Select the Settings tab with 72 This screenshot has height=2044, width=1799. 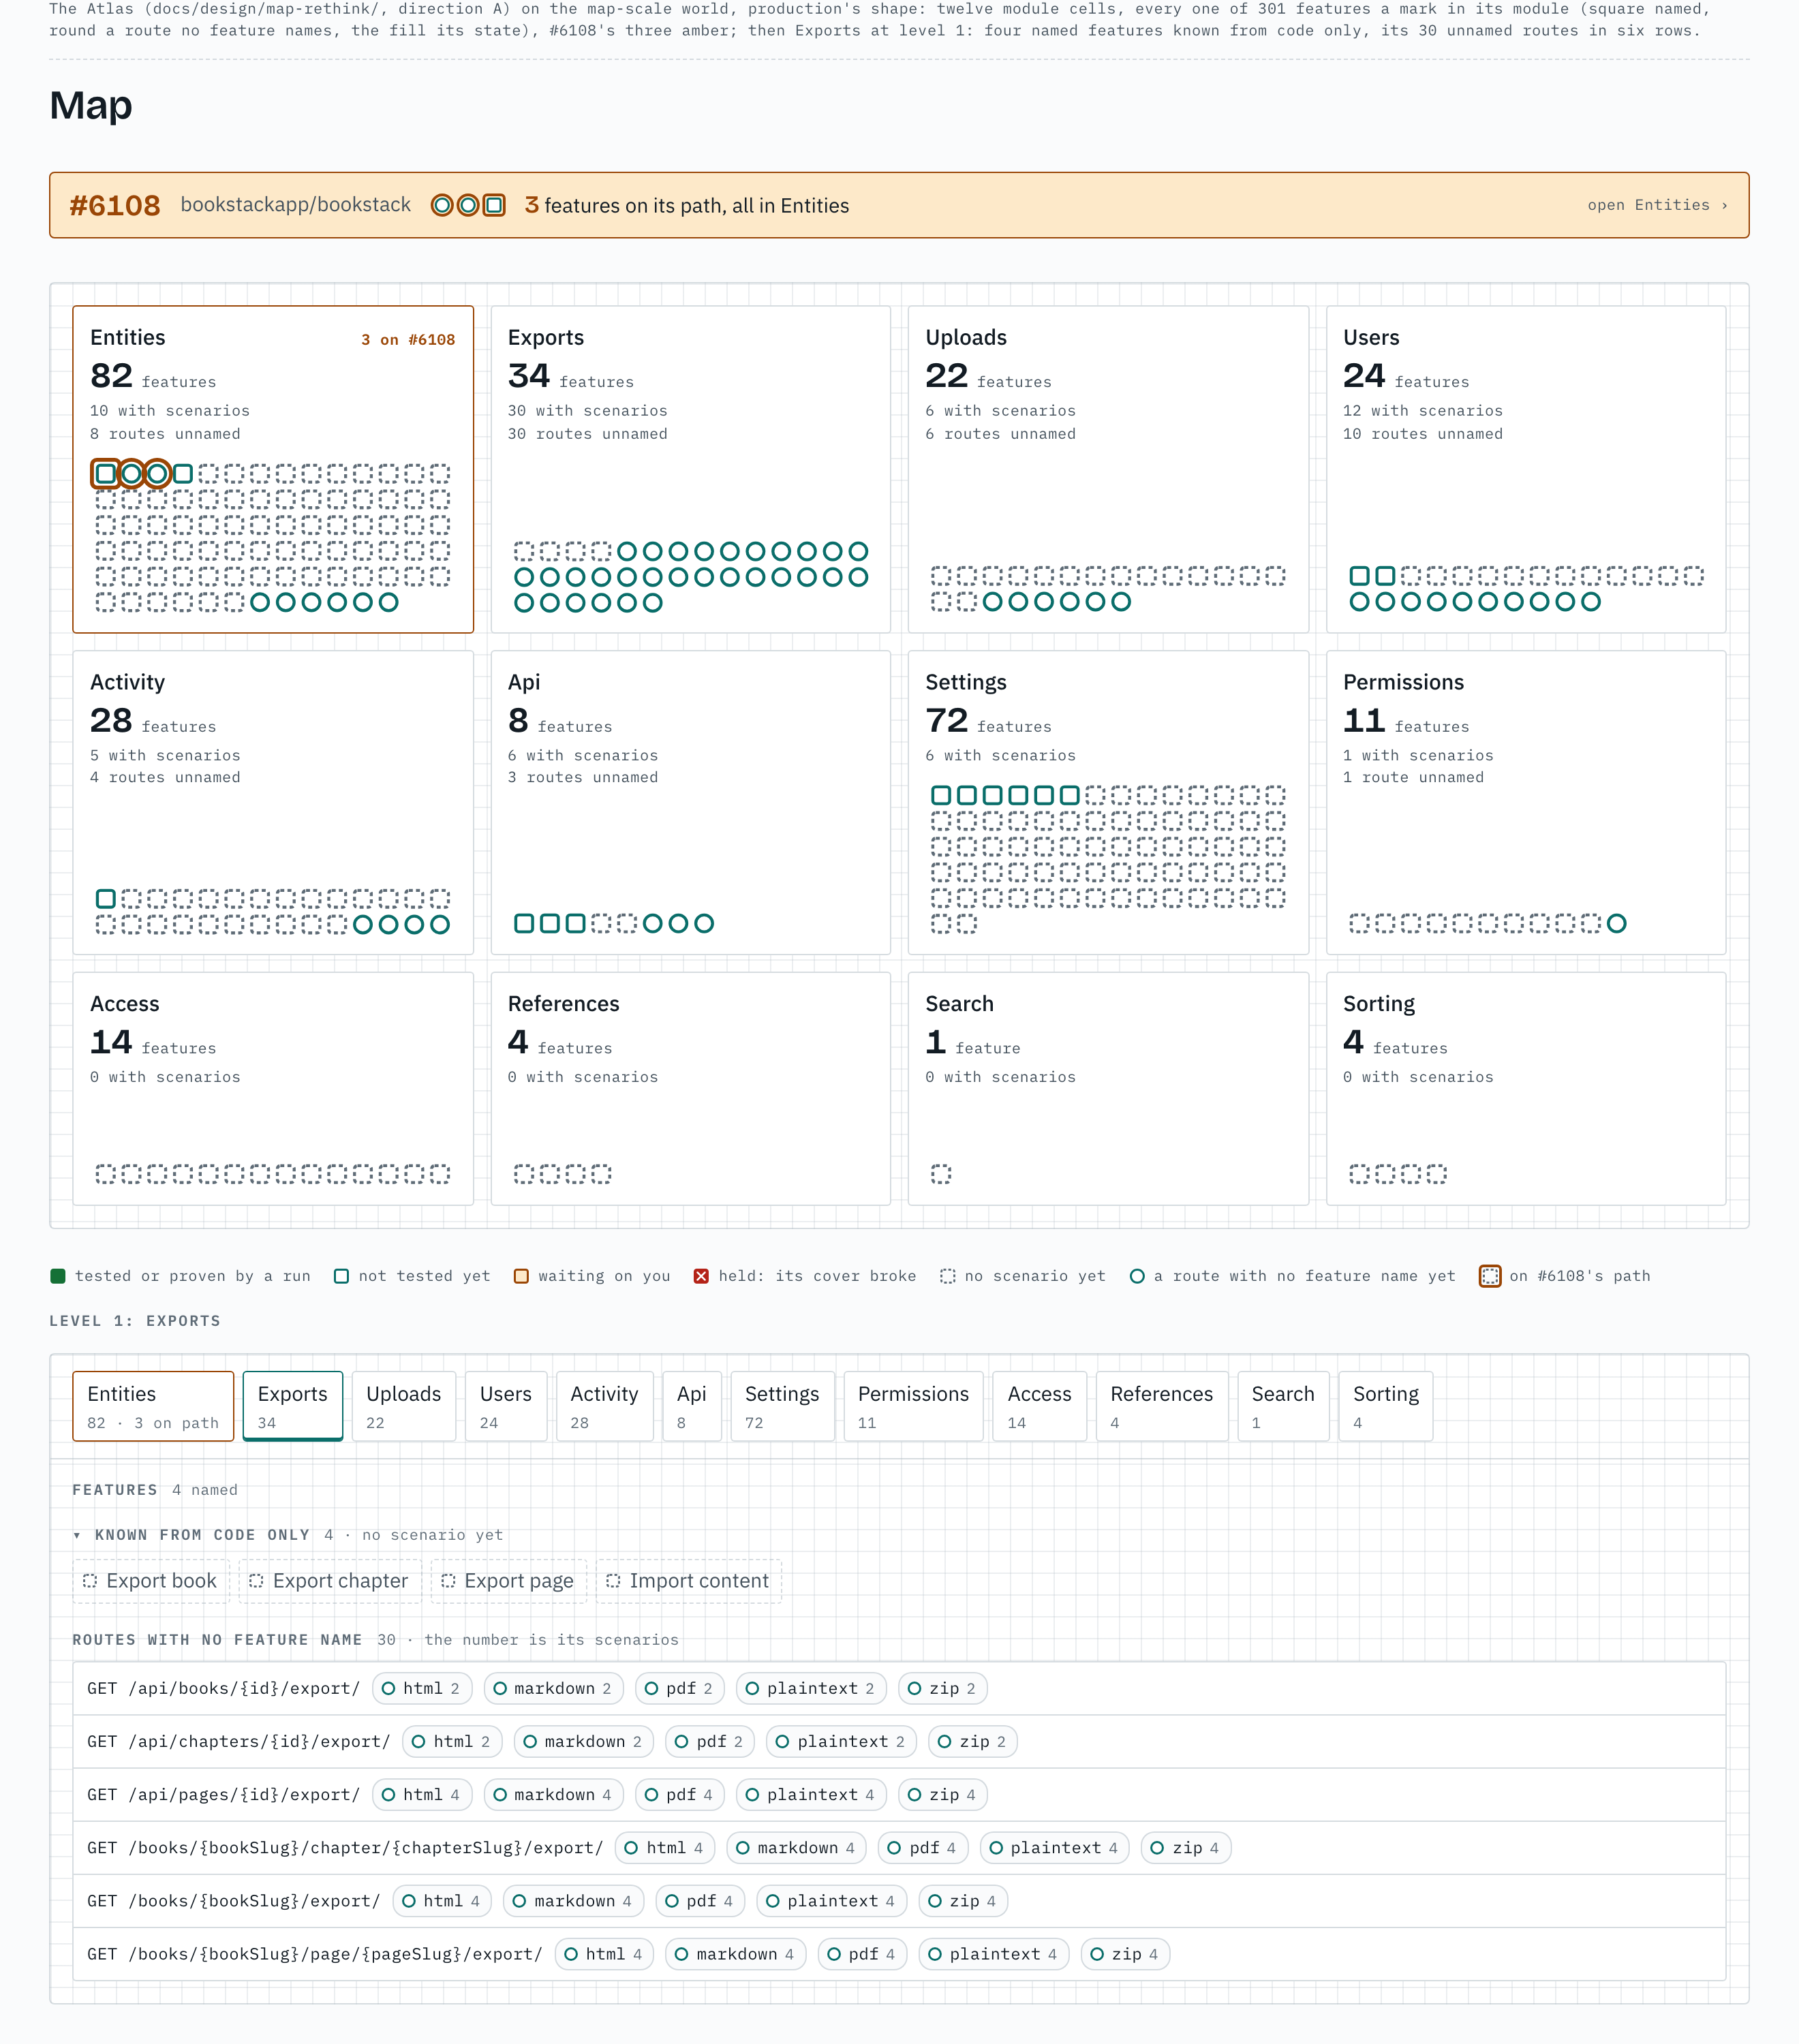tap(782, 1406)
